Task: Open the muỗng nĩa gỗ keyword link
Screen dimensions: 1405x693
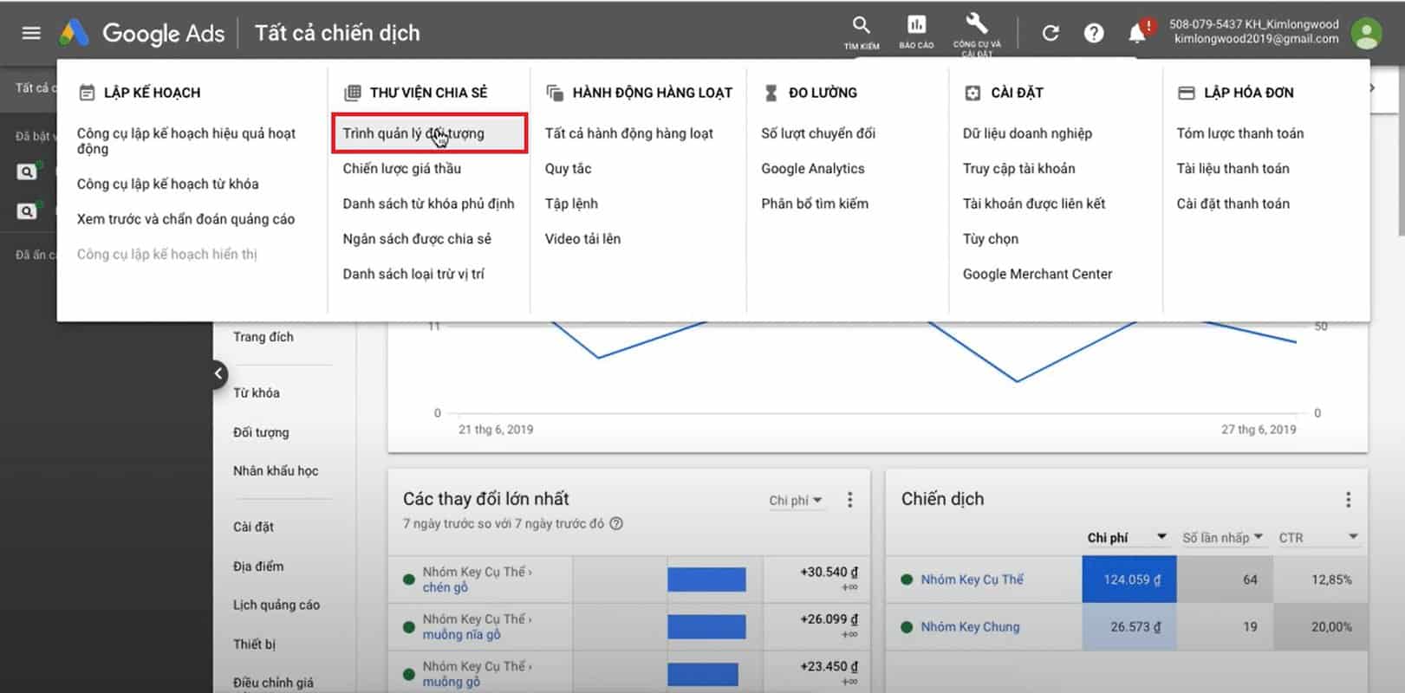Action: [x=461, y=635]
